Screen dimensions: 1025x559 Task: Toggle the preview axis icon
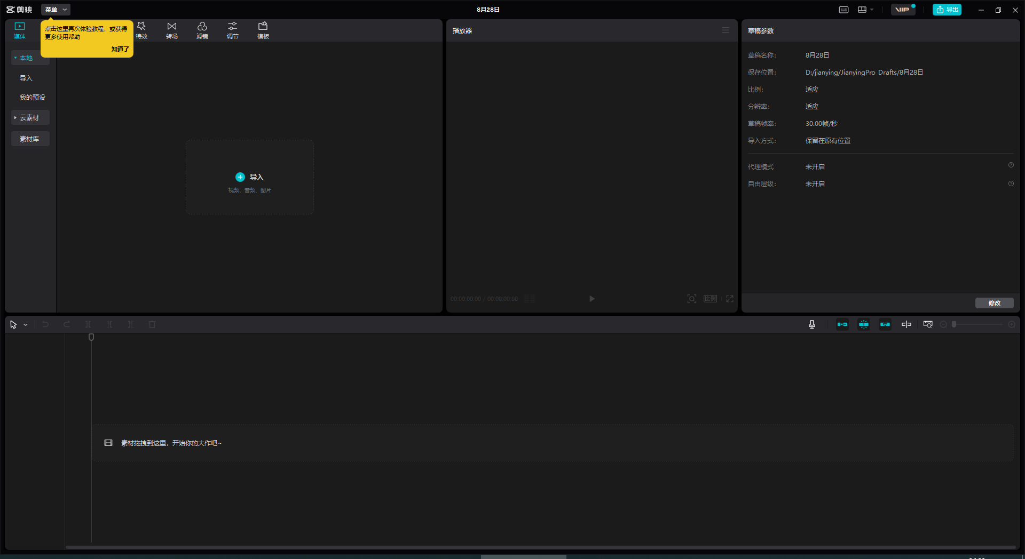tap(906, 324)
